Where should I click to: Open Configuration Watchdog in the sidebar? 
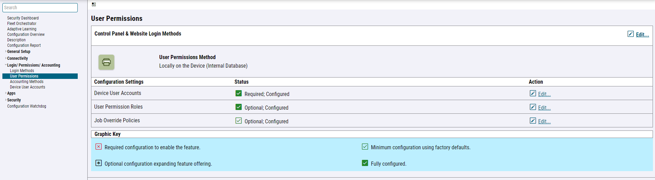[27, 106]
